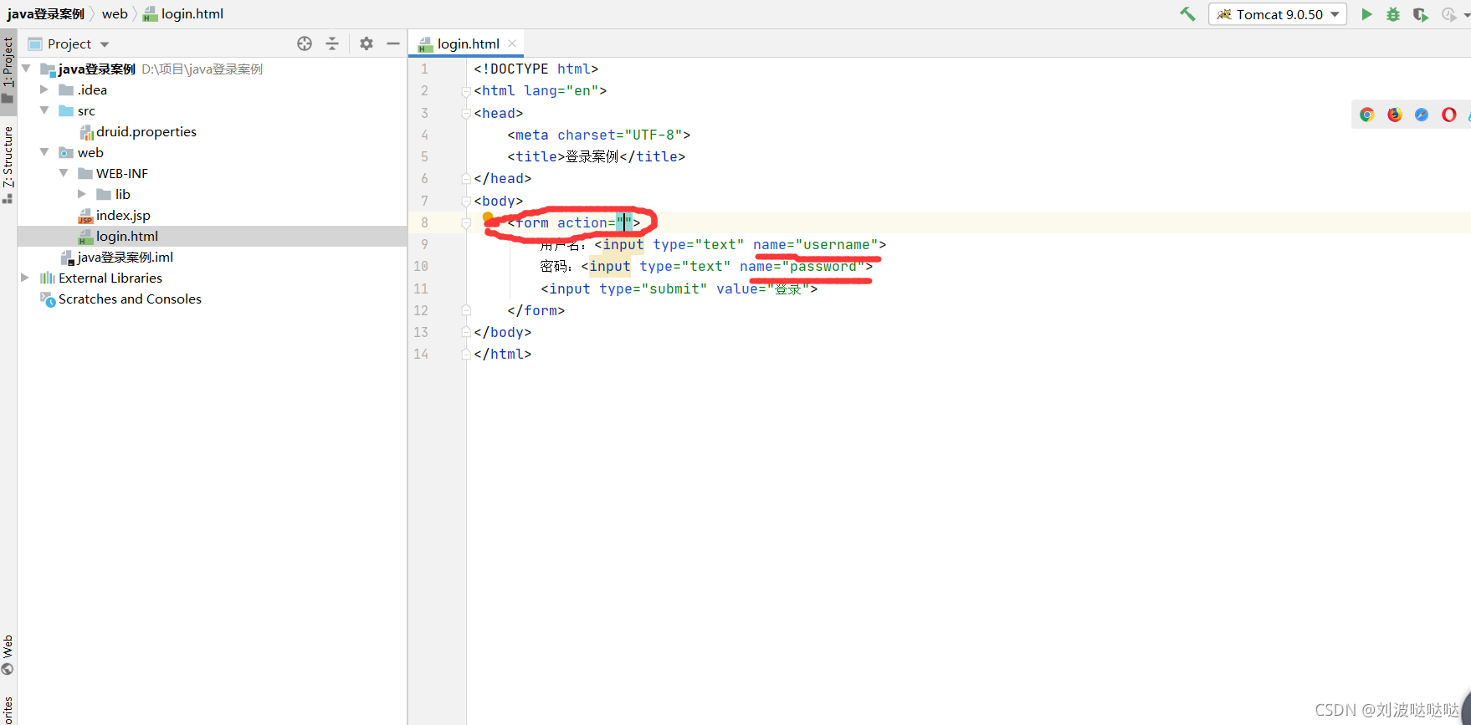
Task: Open the Tomcat 9.0.50 run configuration dropdown
Action: (1278, 14)
